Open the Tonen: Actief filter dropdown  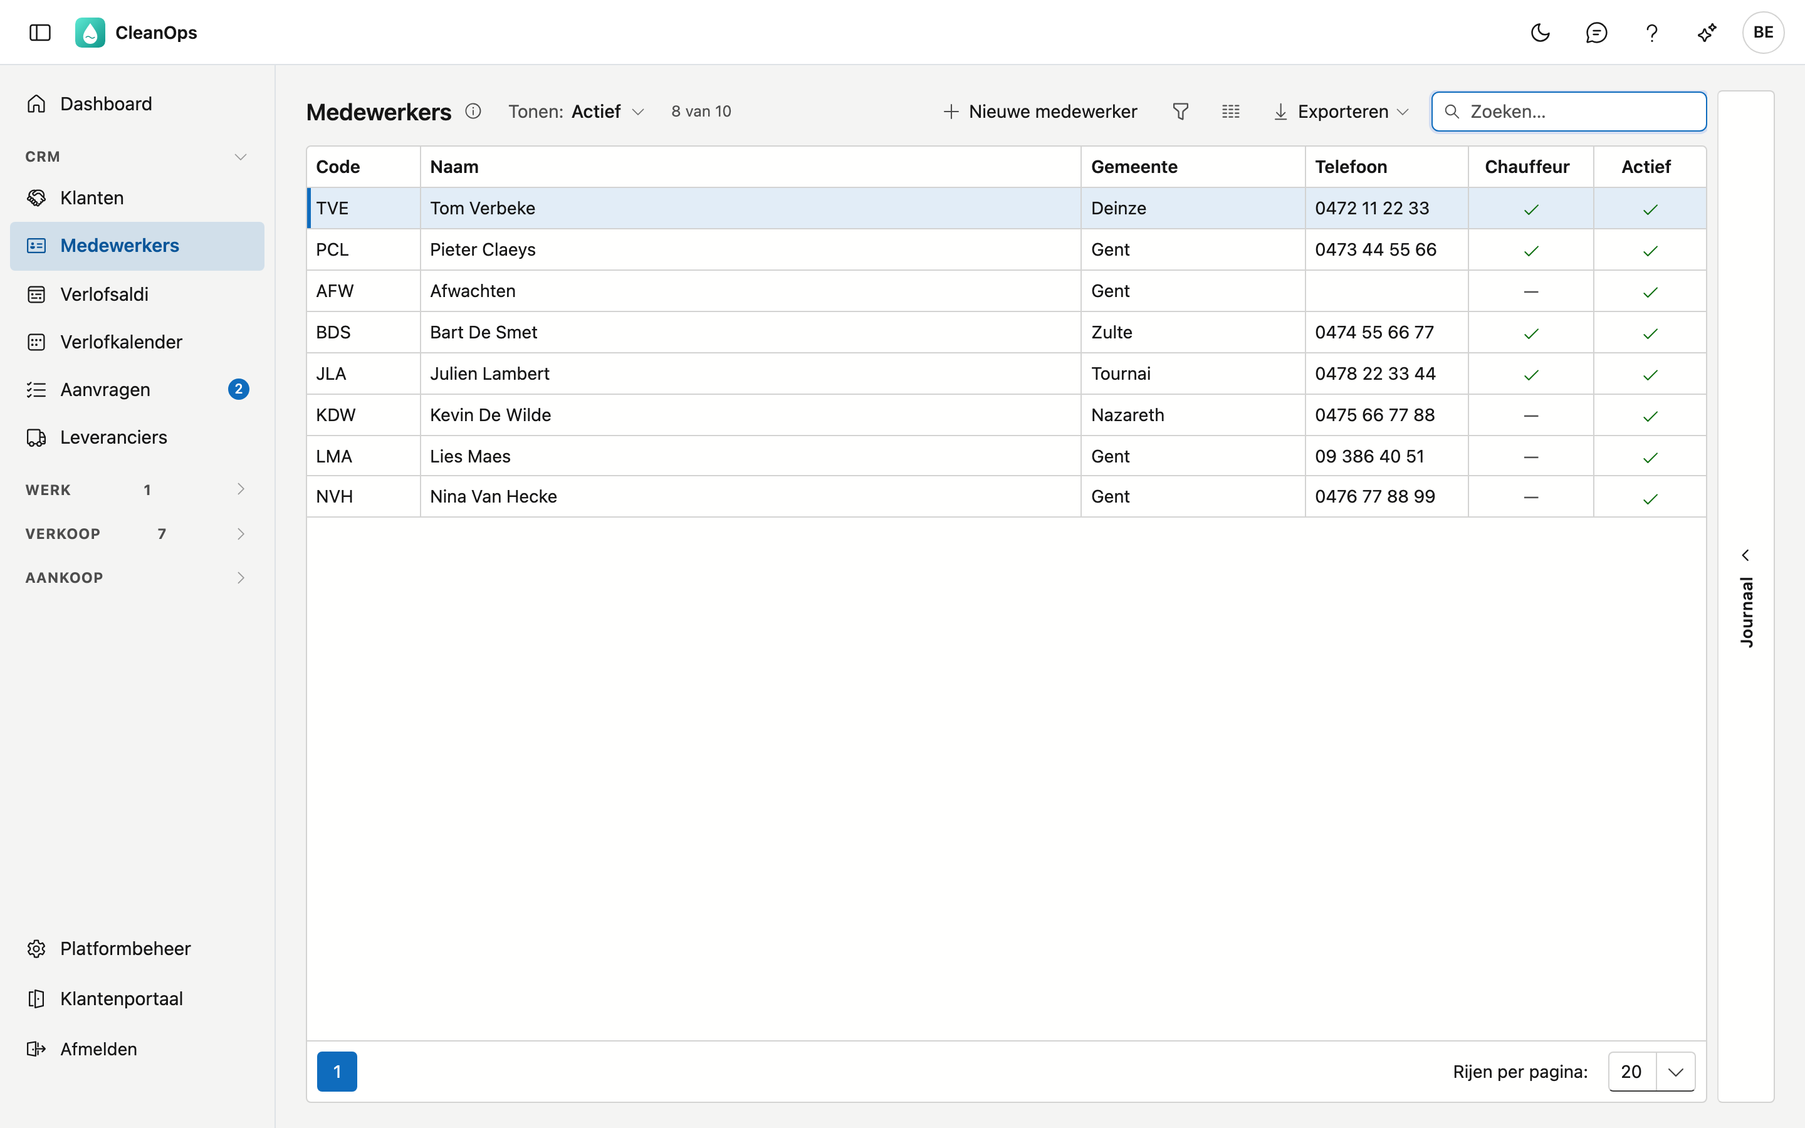pyautogui.click(x=576, y=111)
